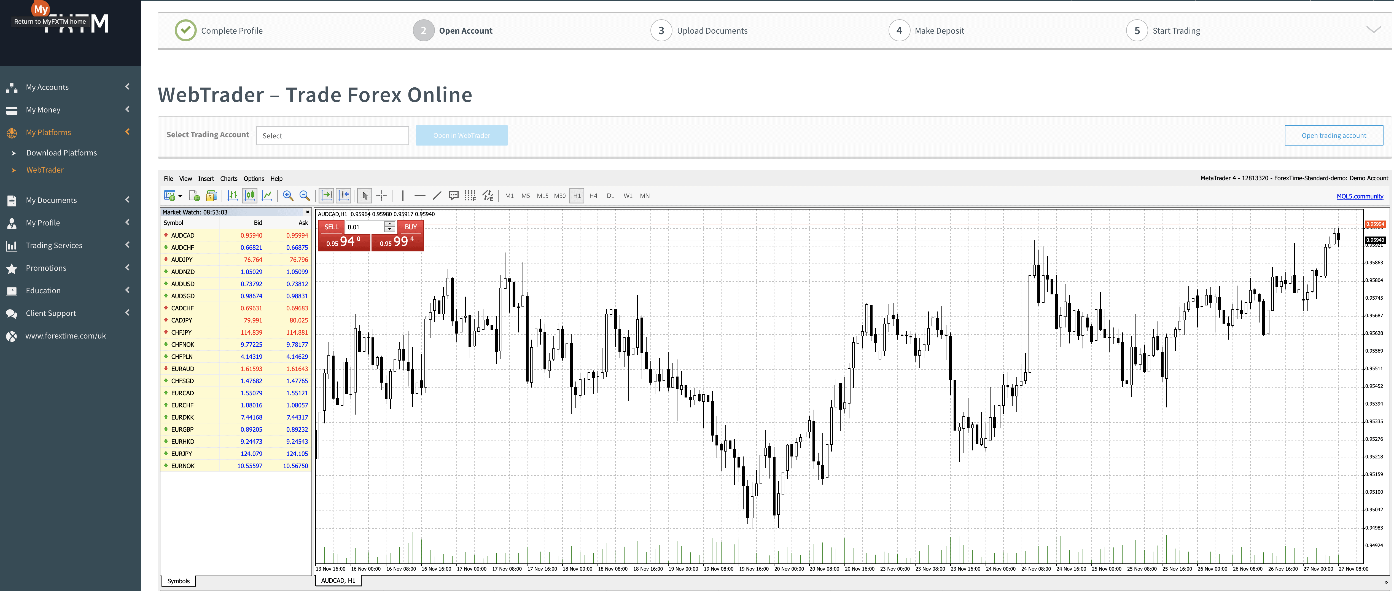Screen dimensions: 1394x591
Task: Open the Insert menu
Action: tap(206, 179)
